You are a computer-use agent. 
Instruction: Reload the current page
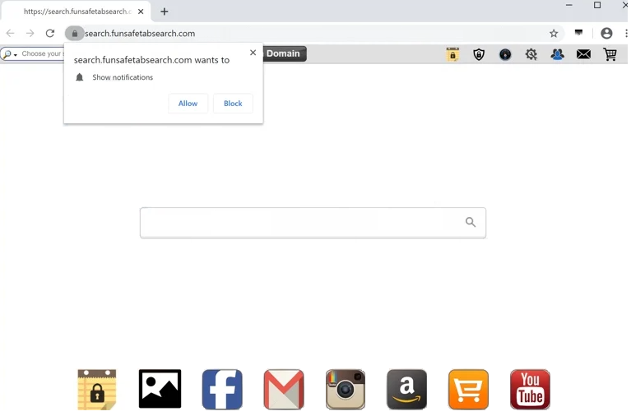(x=50, y=34)
